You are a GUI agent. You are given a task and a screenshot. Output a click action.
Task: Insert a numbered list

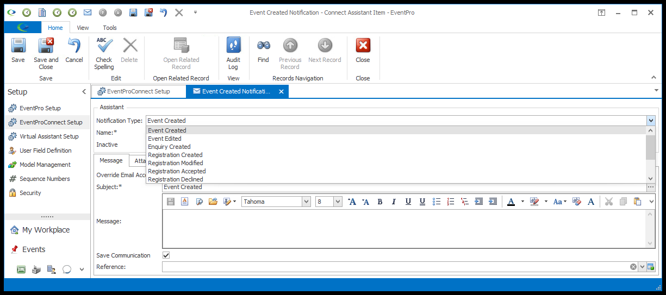(x=450, y=202)
